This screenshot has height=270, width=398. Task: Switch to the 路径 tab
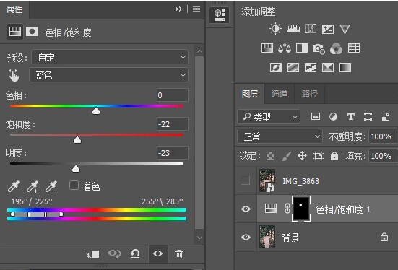[310, 94]
